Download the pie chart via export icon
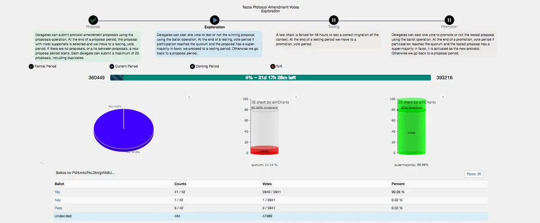Image resolution: width=540 pixels, height=223 pixels. [x=189, y=97]
